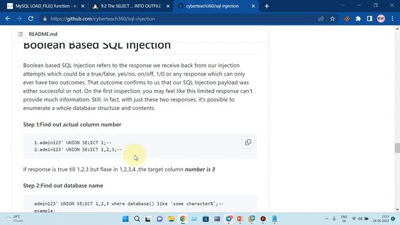Screen dimensions: 400x225
Task: Click code line '1.admin123' UNION SELECT 1;--'
Action: tap(72, 142)
